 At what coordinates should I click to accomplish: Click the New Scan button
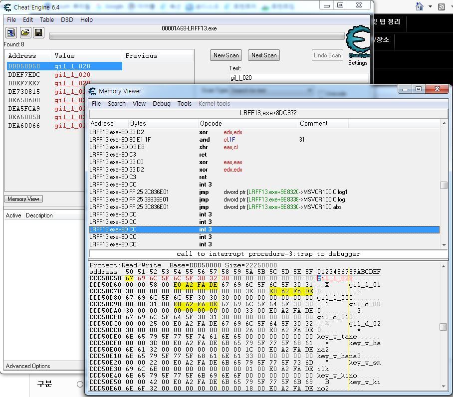(x=226, y=55)
